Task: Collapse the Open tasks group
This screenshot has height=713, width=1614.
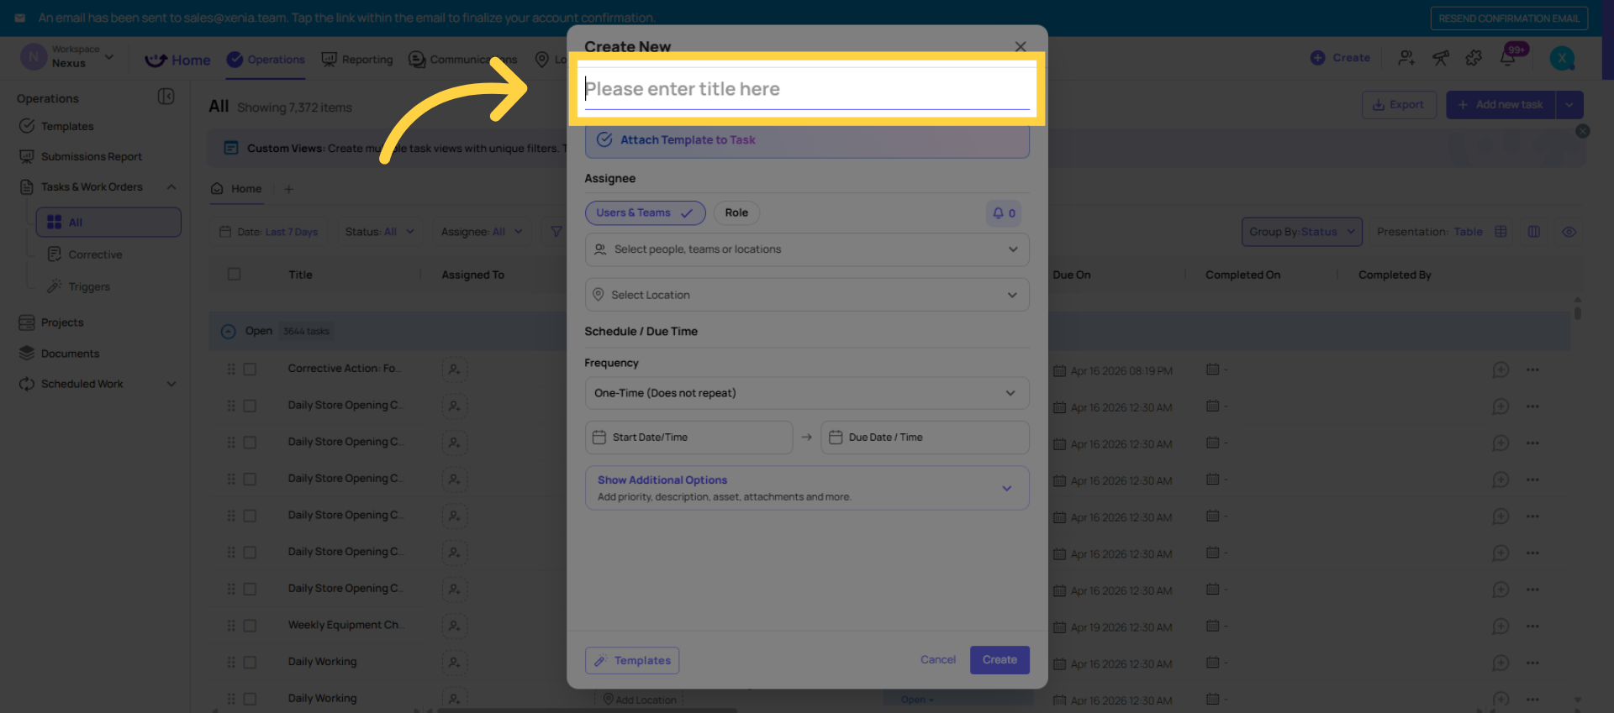Action: pyautogui.click(x=228, y=332)
